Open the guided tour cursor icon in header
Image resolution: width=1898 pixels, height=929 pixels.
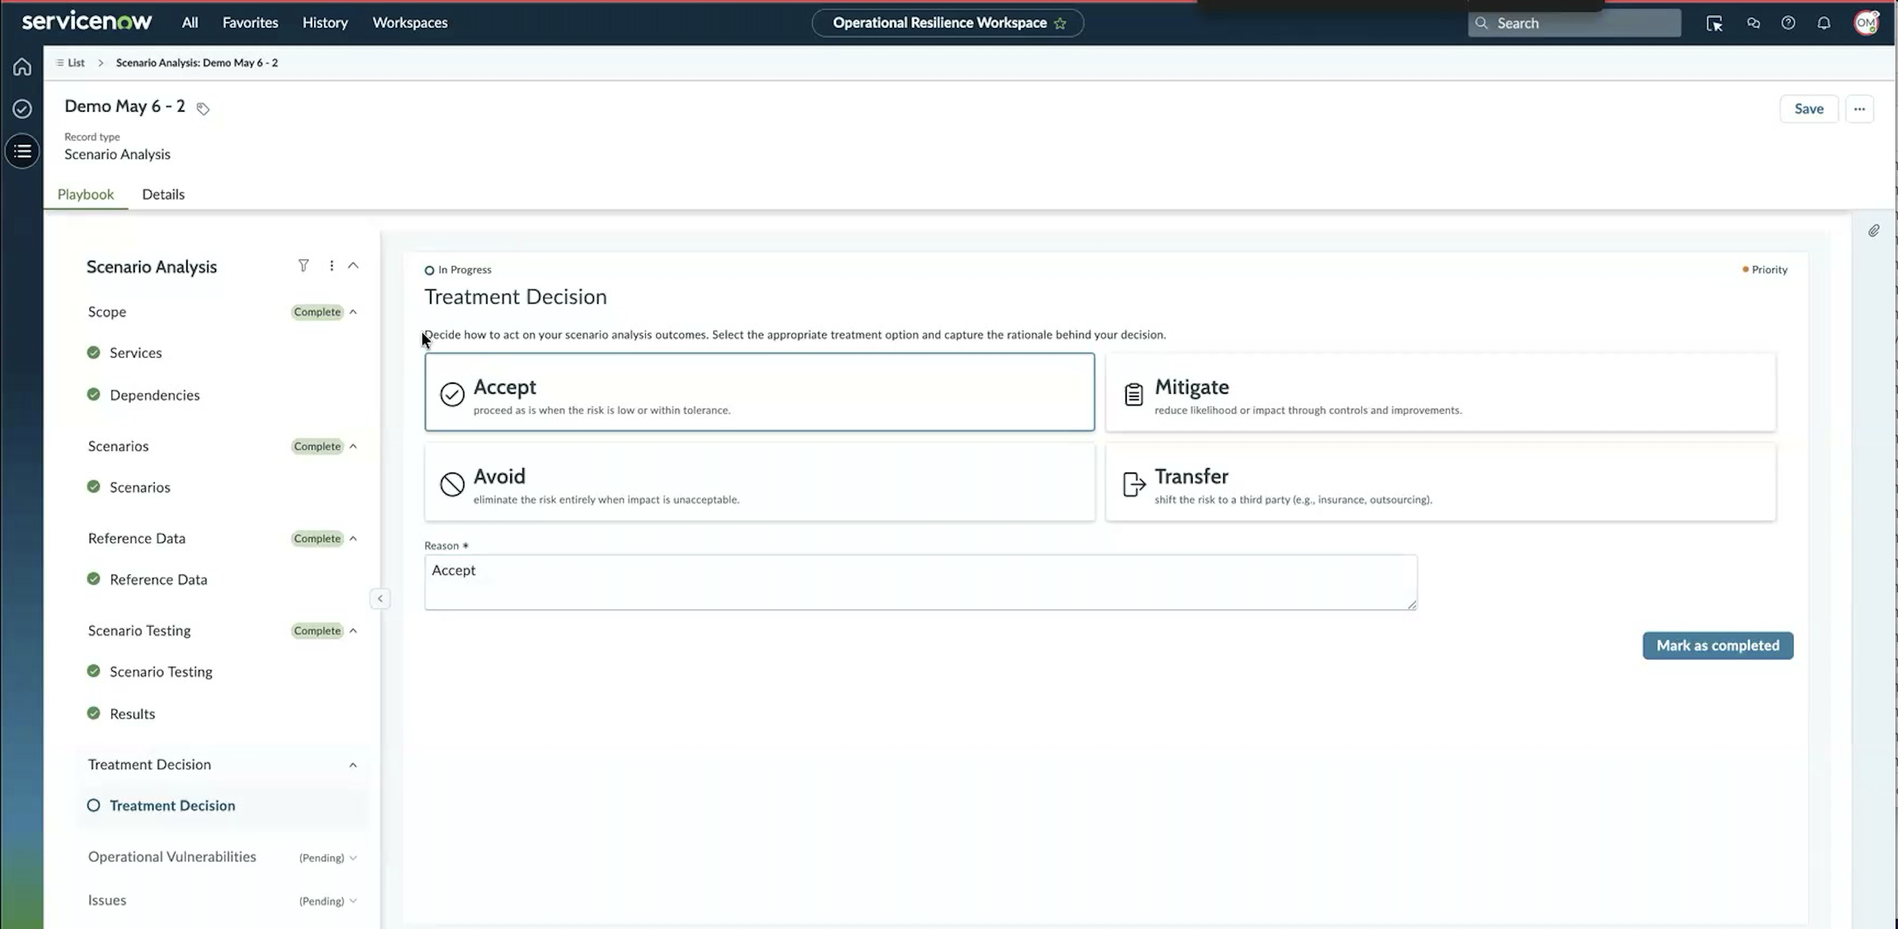point(1715,23)
